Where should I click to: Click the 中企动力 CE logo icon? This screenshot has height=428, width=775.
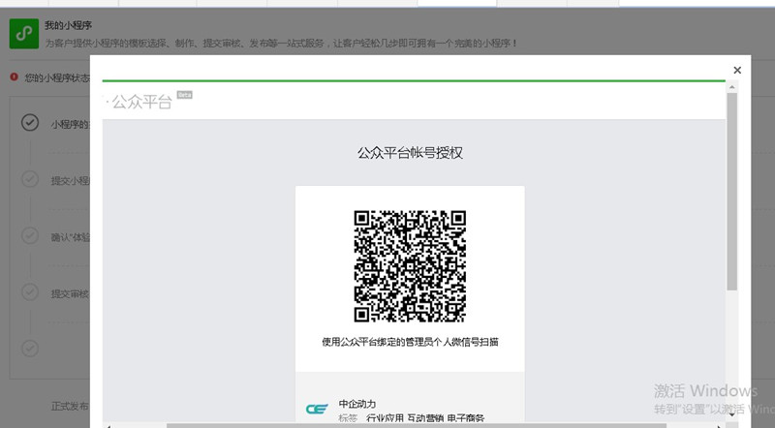pyautogui.click(x=317, y=409)
